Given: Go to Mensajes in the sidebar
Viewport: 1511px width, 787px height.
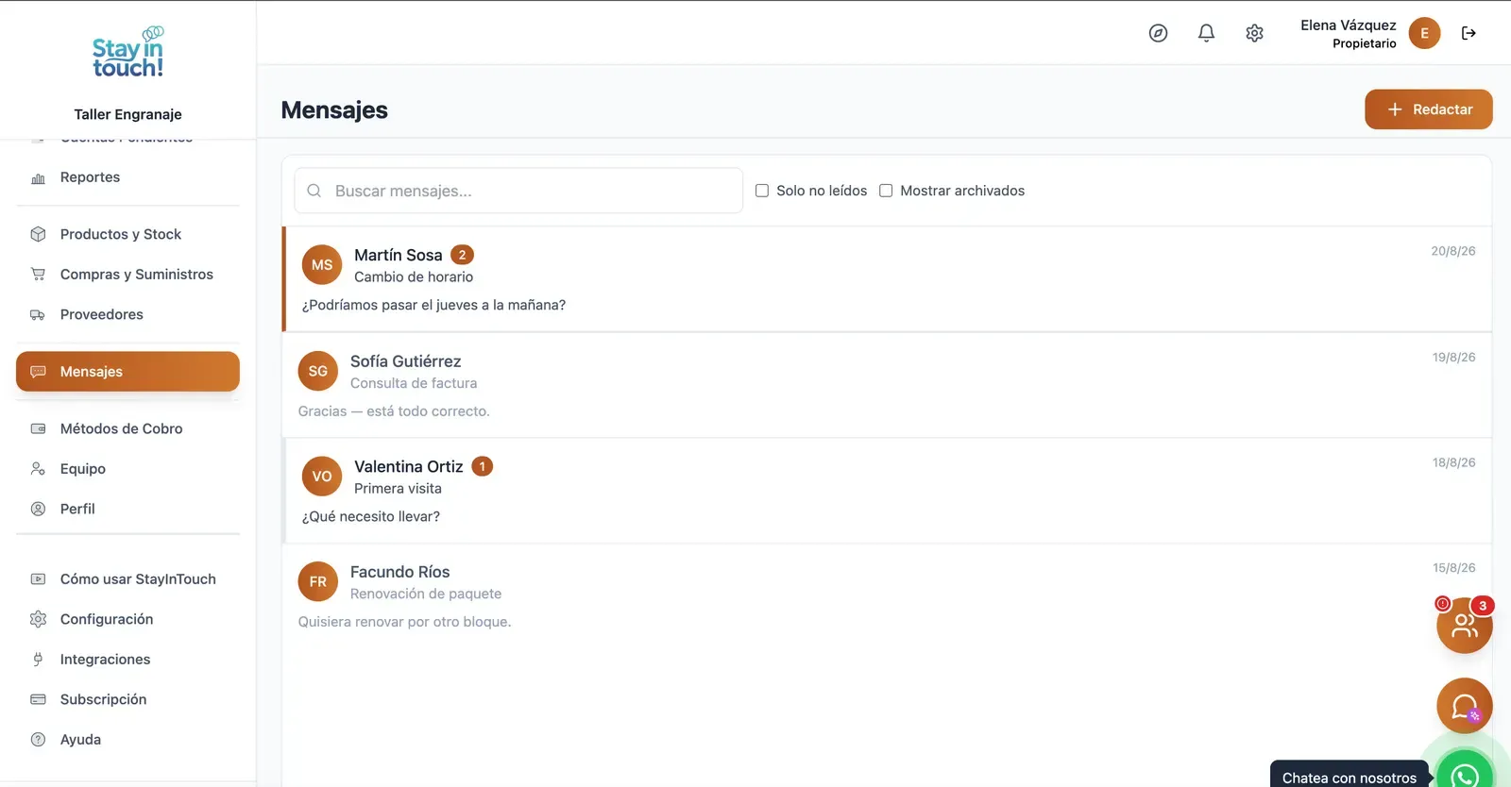Looking at the screenshot, I should click(x=127, y=372).
